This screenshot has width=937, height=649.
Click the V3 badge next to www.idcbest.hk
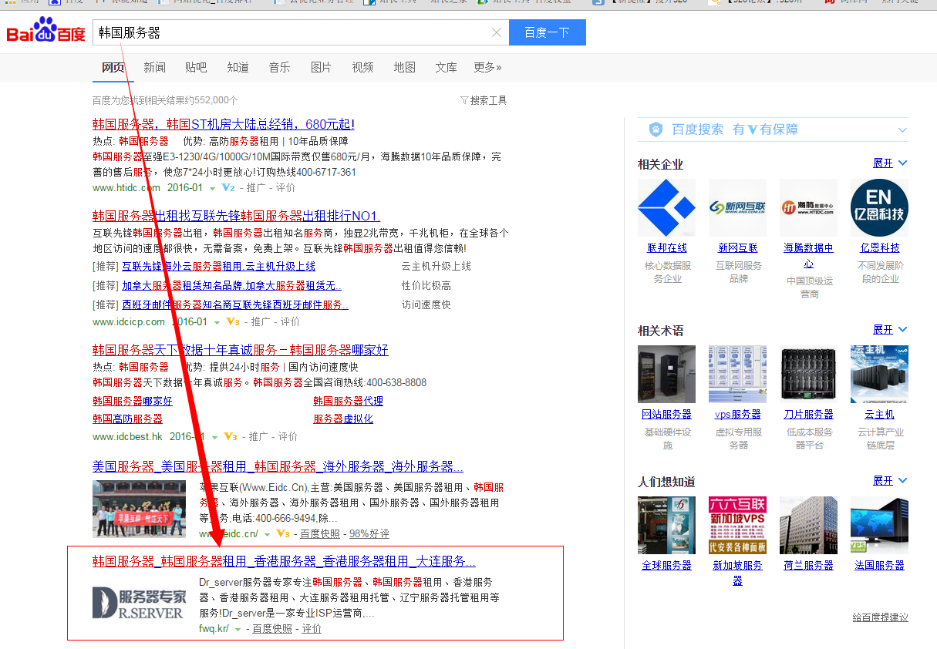231,436
